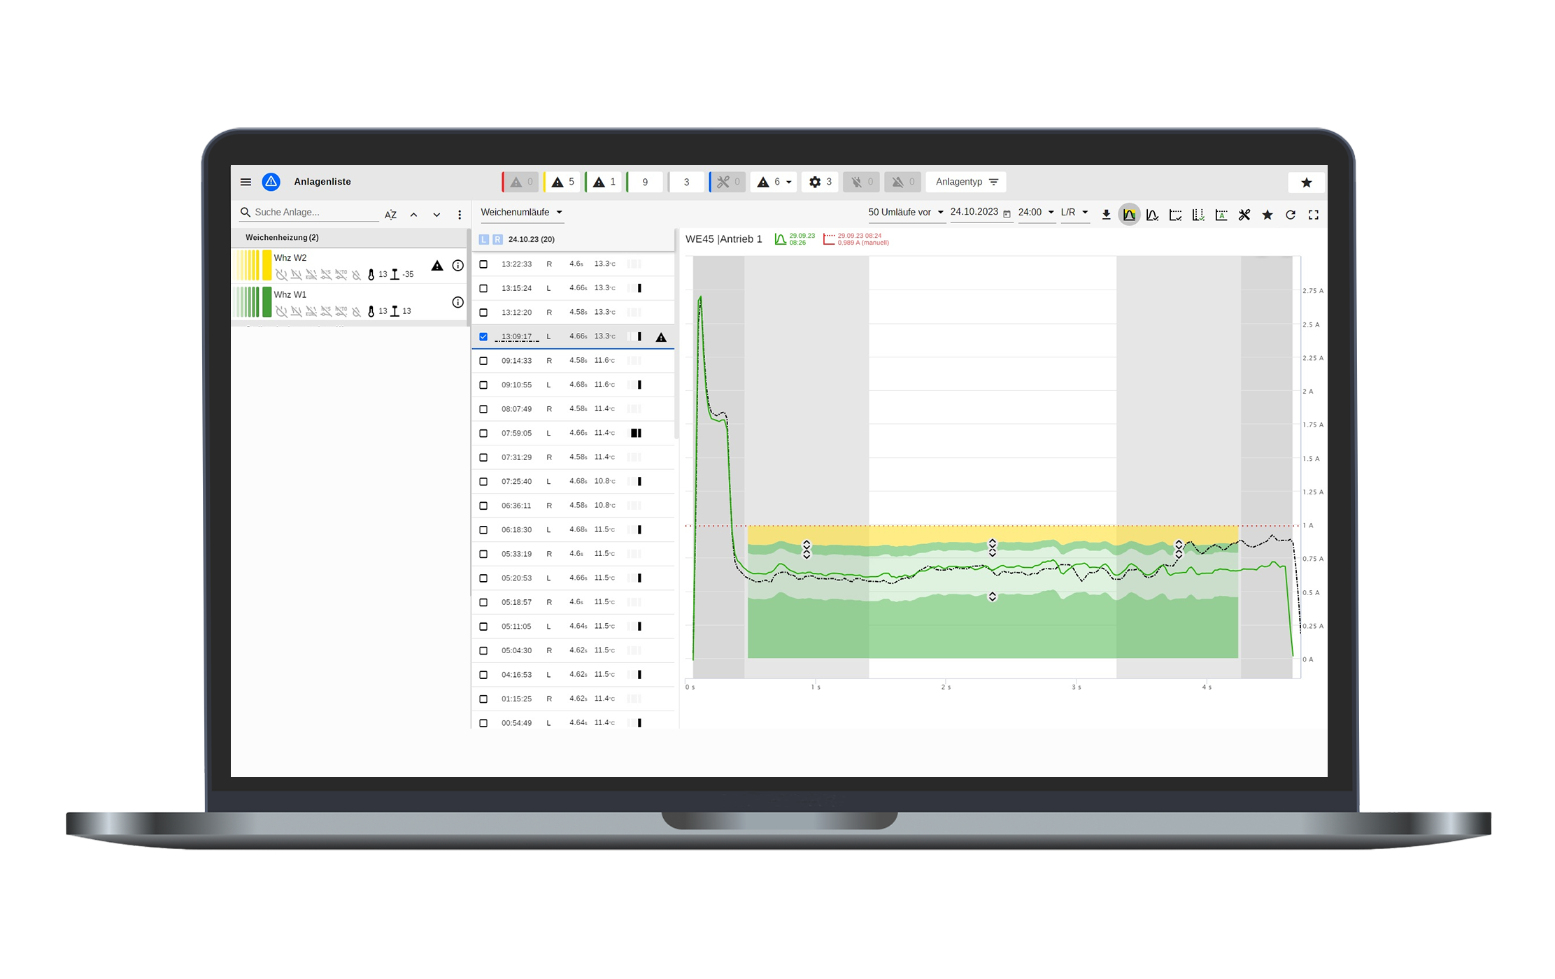Uncheck the selected 13:09:17 switch run
1555x979 pixels.
point(483,336)
